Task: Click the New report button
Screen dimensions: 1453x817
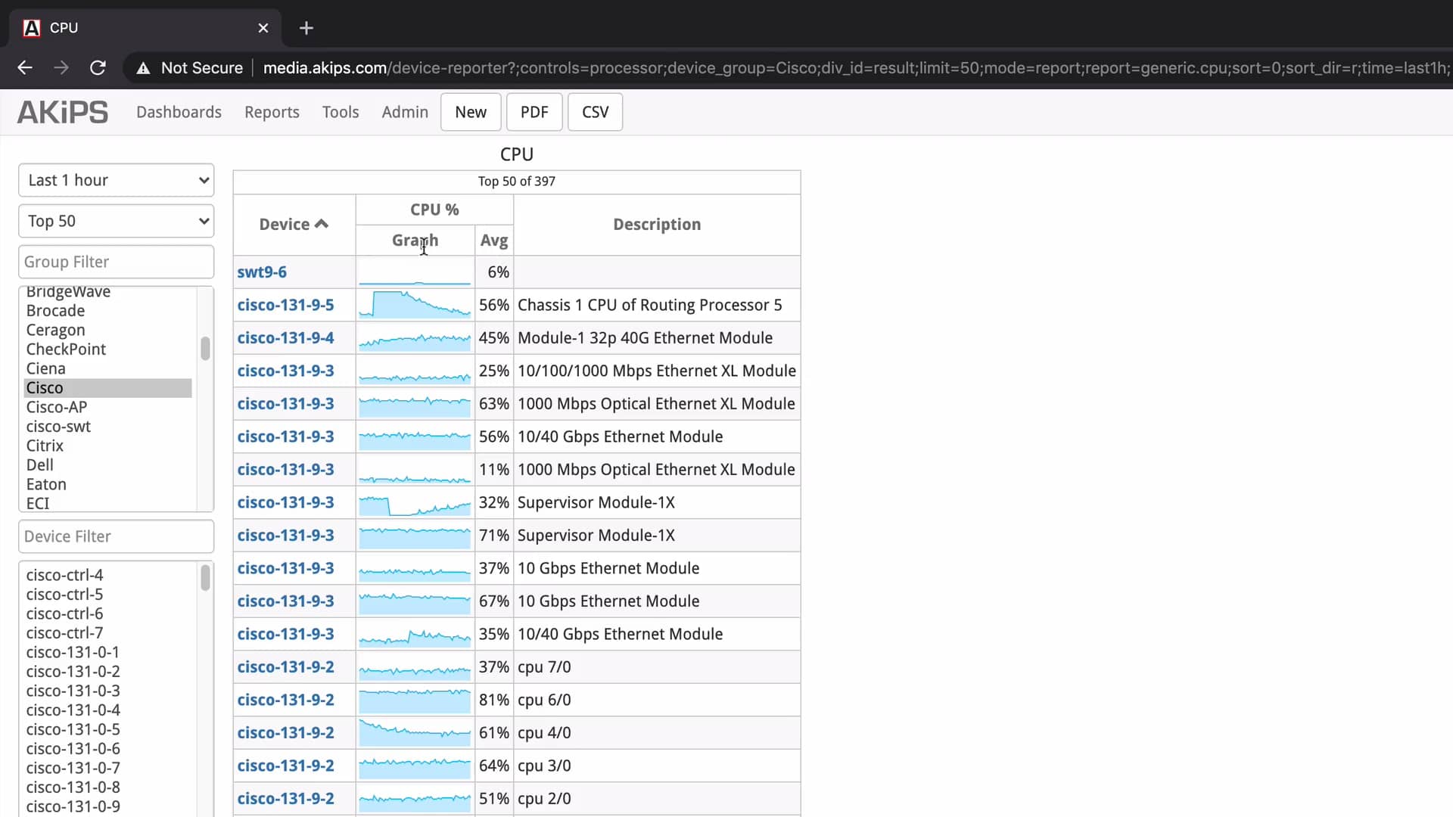Action: pos(470,111)
